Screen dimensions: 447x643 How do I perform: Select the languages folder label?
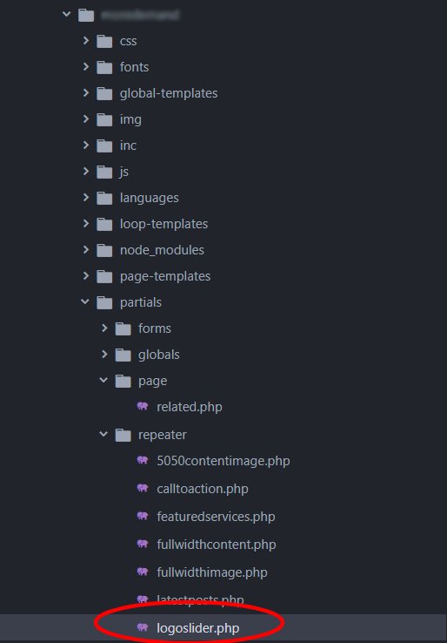pyautogui.click(x=150, y=198)
